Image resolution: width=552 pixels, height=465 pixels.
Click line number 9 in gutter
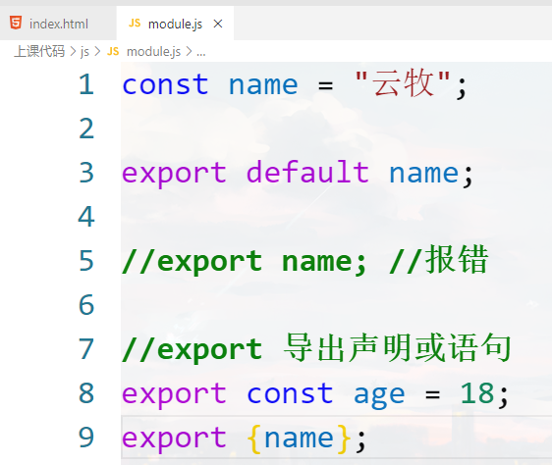click(86, 438)
